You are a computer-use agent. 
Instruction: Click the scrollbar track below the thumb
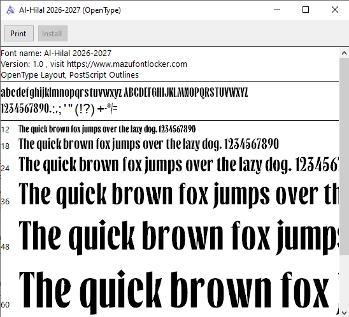pyautogui.click(x=344, y=281)
